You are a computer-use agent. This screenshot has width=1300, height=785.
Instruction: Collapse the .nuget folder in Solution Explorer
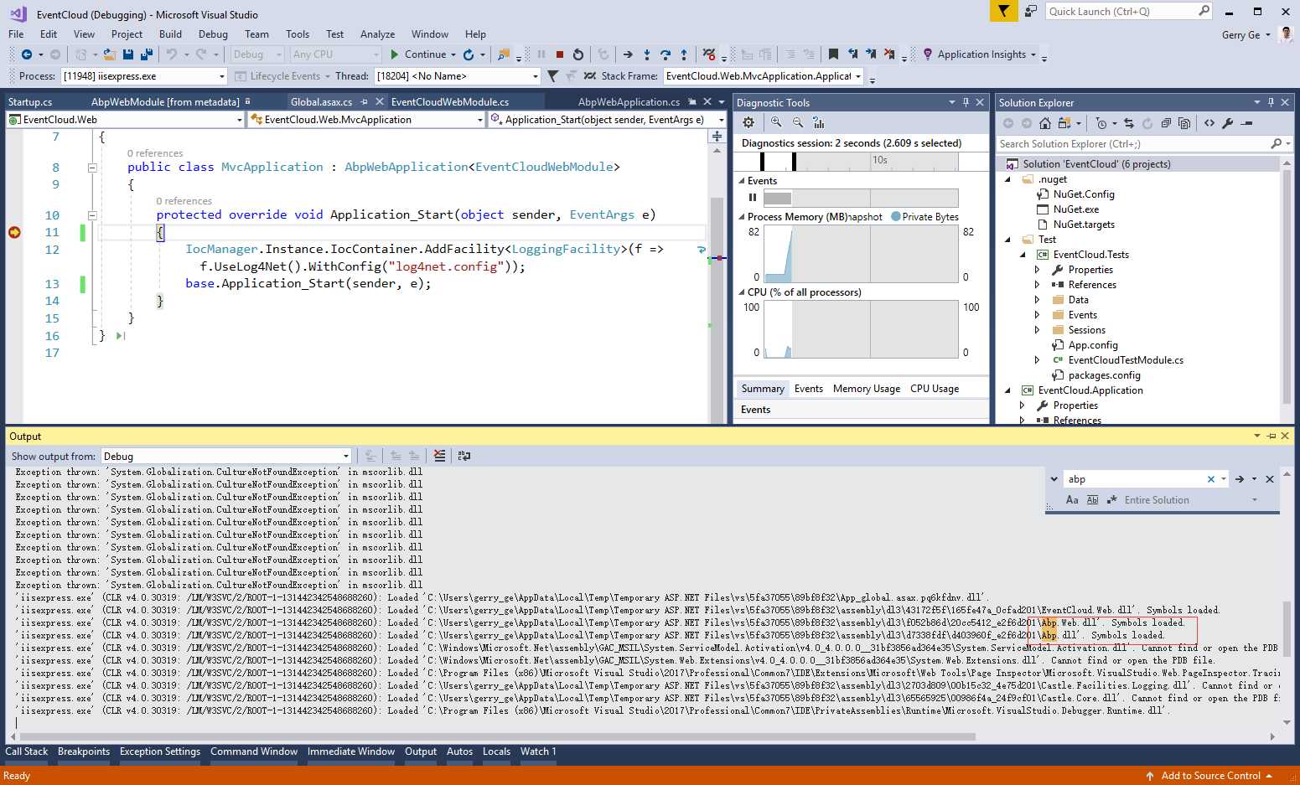[1007, 179]
